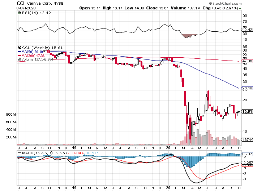Click the 8-Oct-2020 date label
Viewport: 253px width, 191px height.
click(x=26, y=8)
